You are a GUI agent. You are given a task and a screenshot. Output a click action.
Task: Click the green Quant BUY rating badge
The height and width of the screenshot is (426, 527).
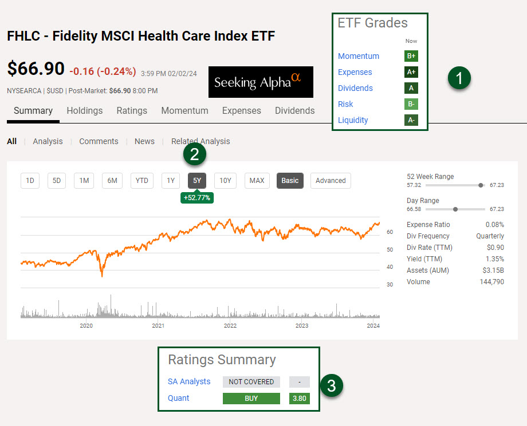pos(251,398)
